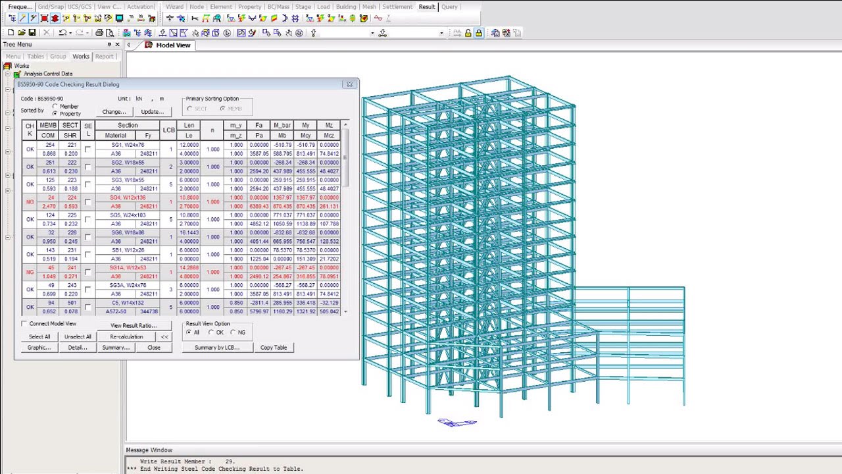Click the Graphic... button
Image resolution: width=842 pixels, height=474 pixels.
[39, 348]
